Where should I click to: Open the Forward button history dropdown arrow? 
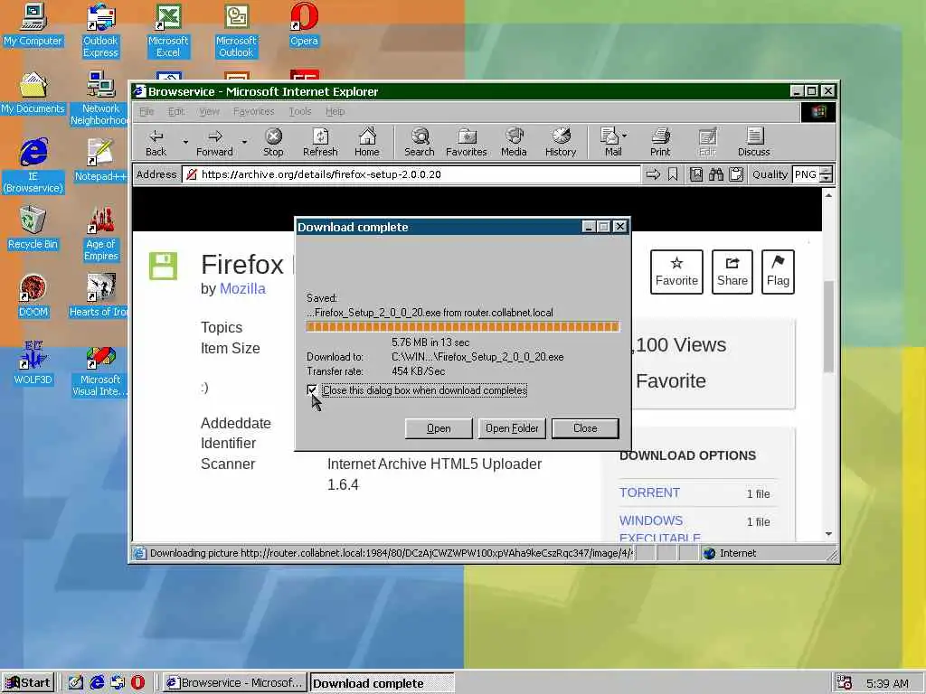click(244, 142)
